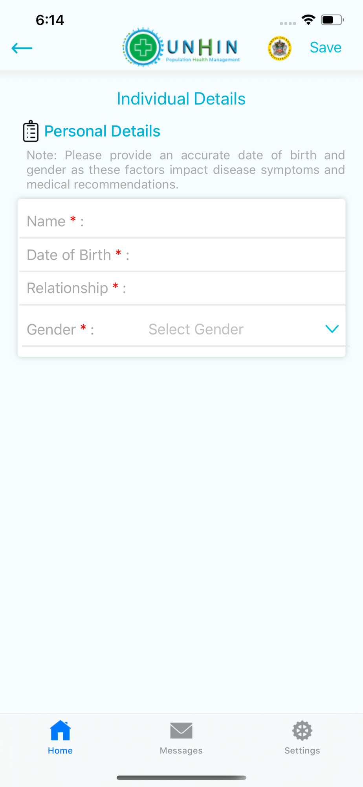The width and height of the screenshot is (363, 787).
Task: Tap the Personal Details section title
Action: pyautogui.click(x=102, y=131)
